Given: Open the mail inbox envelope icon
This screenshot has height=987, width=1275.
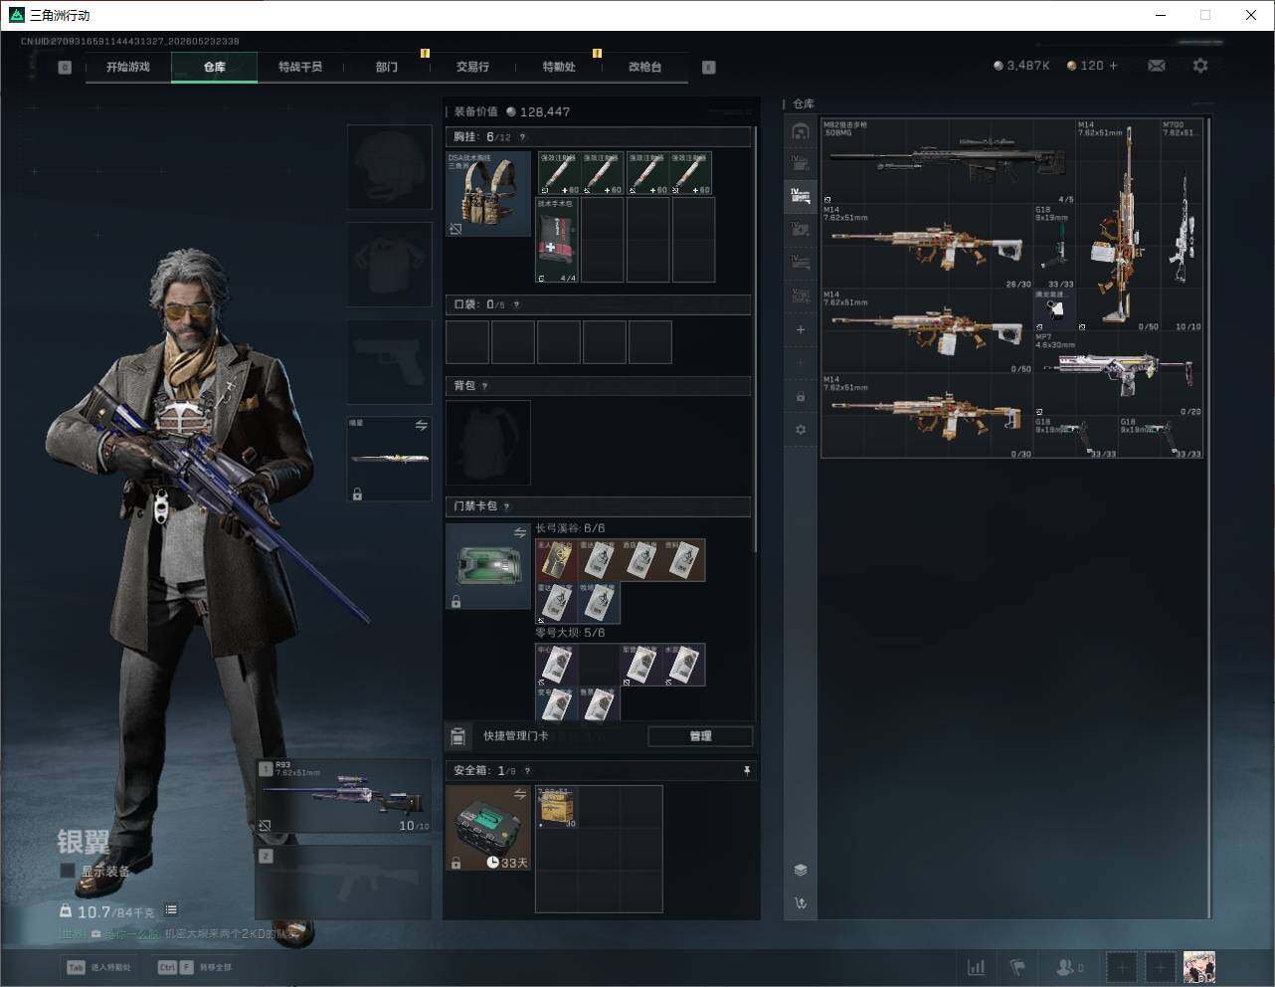Looking at the screenshot, I should coord(1157,66).
